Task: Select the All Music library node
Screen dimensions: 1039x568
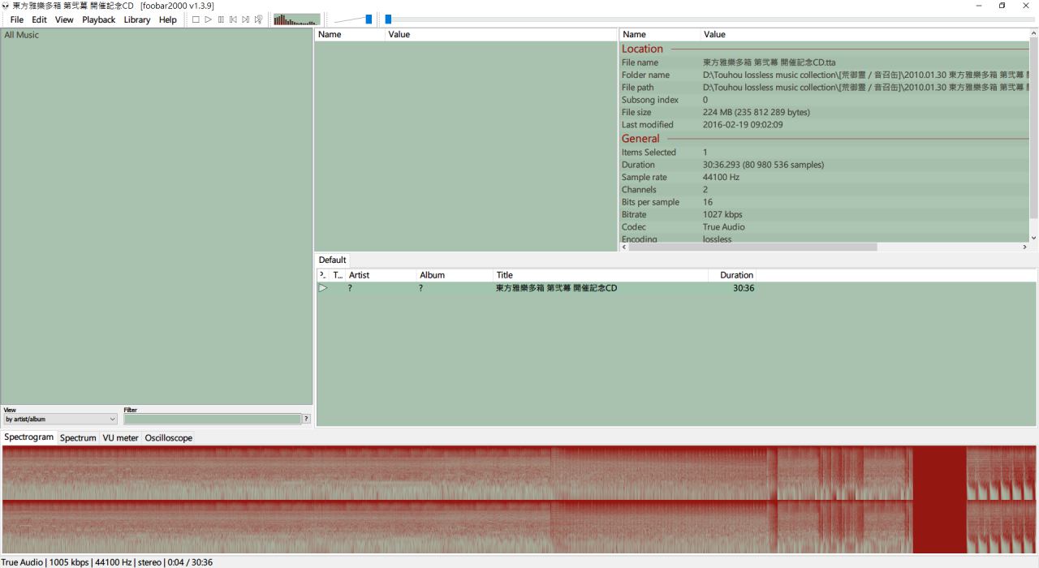Action: (21, 35)
